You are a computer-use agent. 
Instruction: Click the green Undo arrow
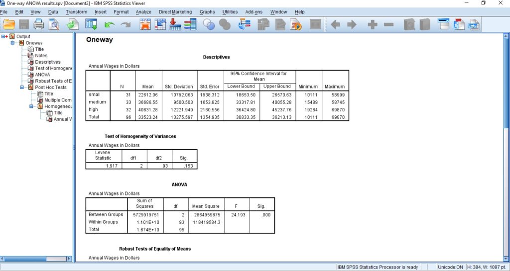pos(110,25)
